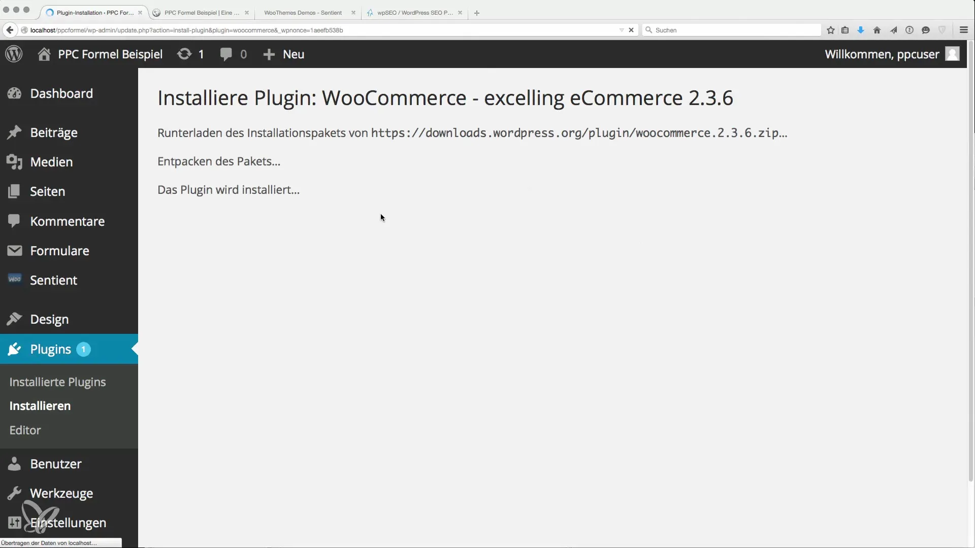Open comments via speech bubble icon

226,54
